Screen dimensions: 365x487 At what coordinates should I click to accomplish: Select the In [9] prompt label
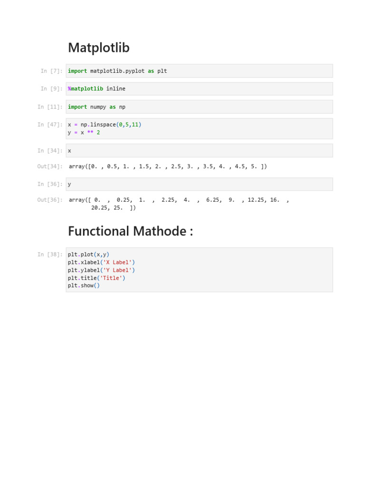point(51,88)
